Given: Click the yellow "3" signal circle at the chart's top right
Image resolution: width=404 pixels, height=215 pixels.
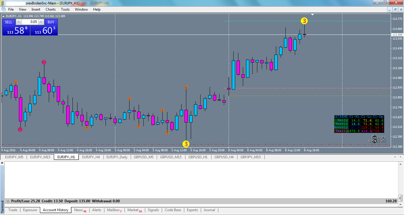Looking at the screenshot, I should click(304, 21).
